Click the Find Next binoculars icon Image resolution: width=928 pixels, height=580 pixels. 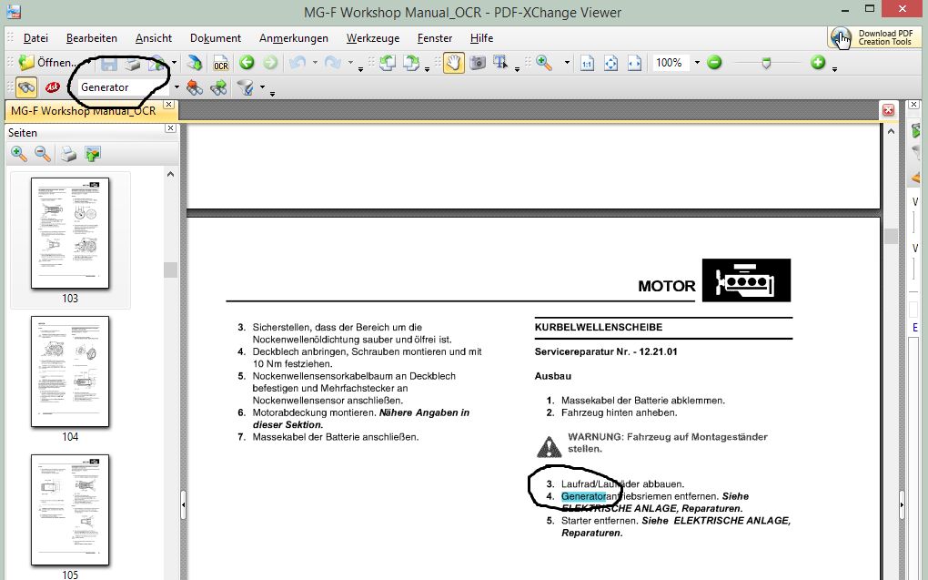[x=217, y=87]
